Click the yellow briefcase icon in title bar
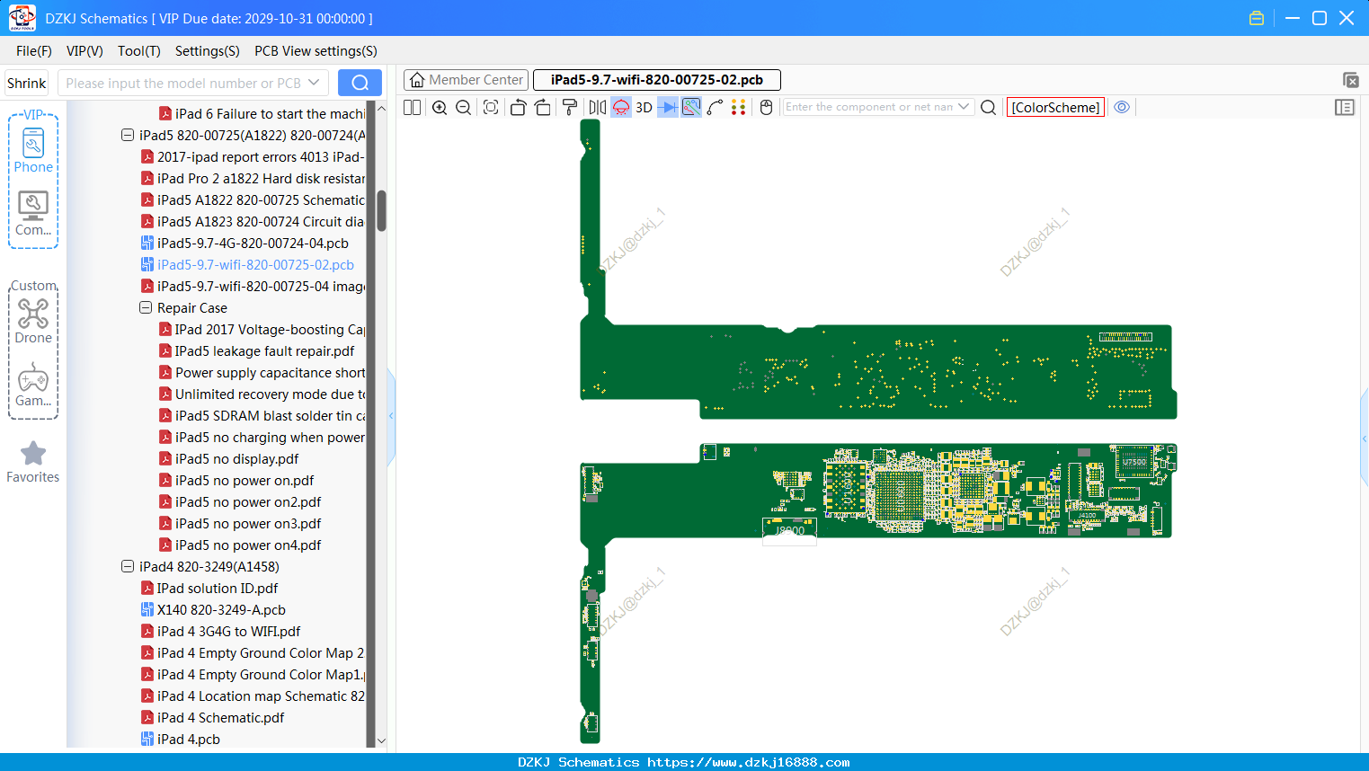Viewport: 1369px width, 771px height. [x=1257, y=18]
